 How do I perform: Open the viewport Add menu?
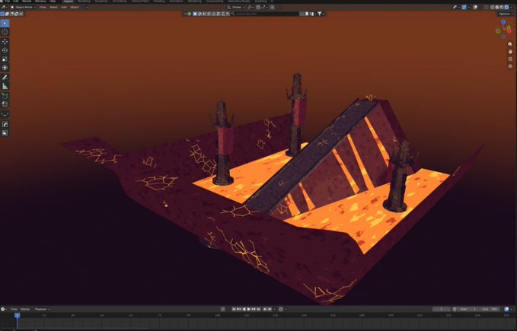[x=64, y=7]
